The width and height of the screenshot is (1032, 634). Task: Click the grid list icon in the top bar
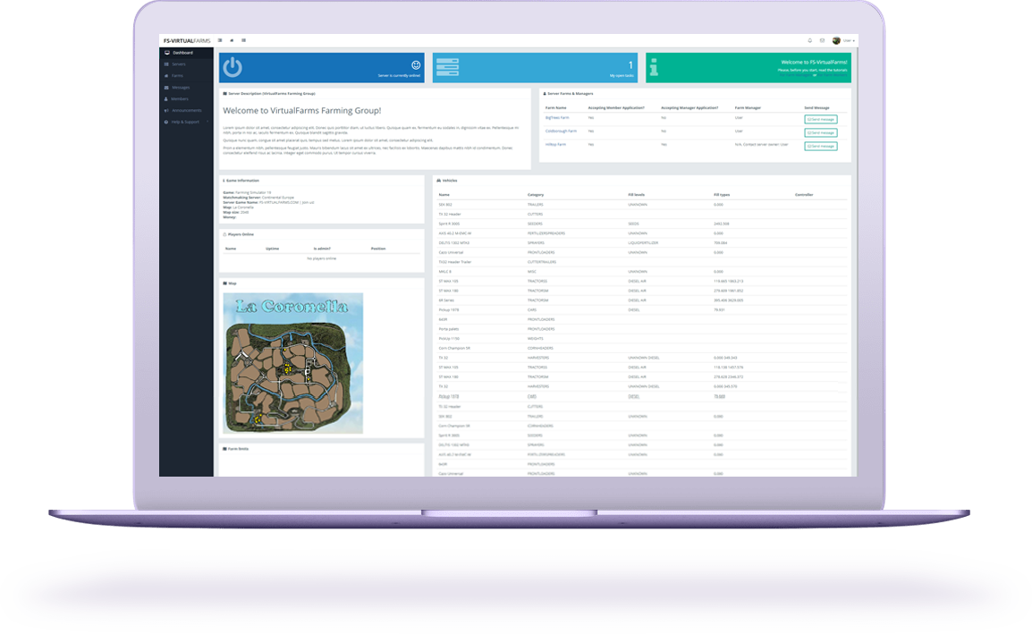click(x=243, y=41)
